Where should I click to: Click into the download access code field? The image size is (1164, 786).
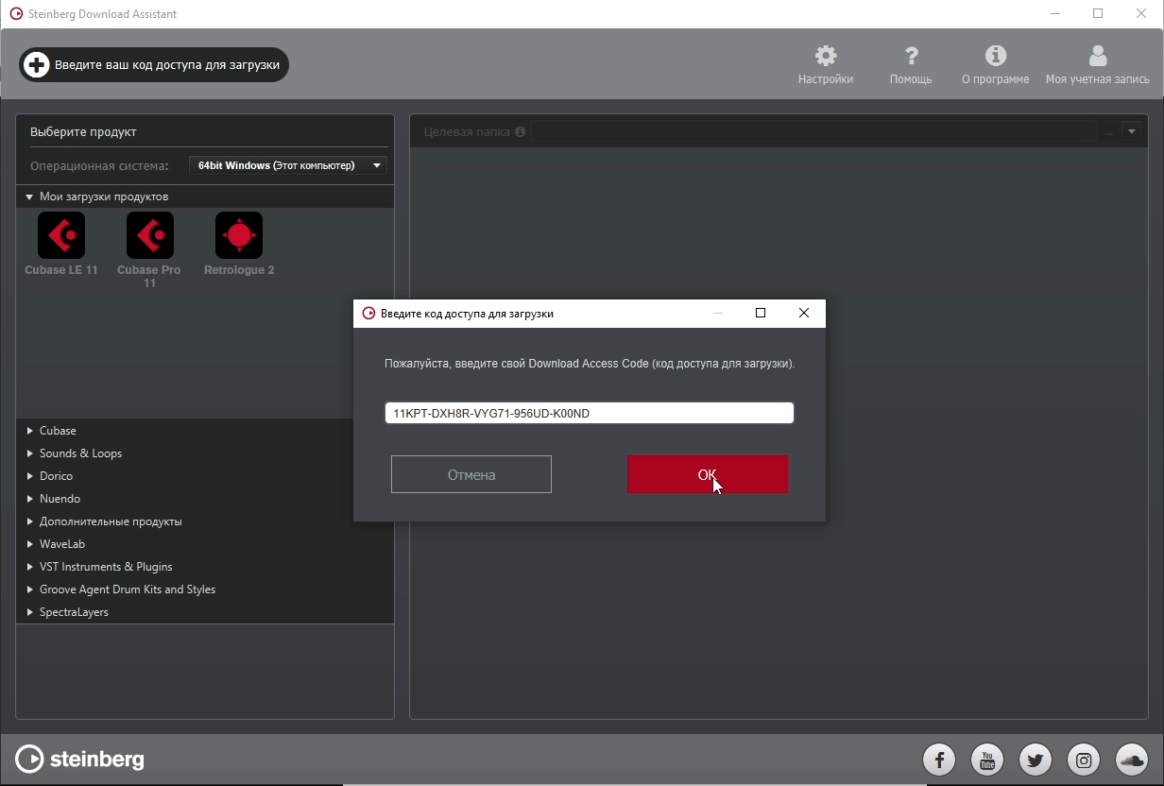(x=590, y=413)
